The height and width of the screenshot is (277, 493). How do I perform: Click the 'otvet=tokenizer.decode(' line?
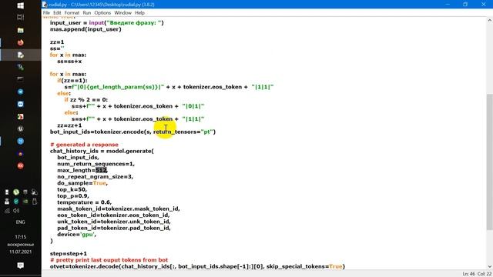(197, 267)
